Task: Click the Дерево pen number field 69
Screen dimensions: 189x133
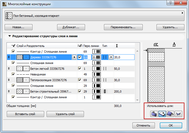Action: click(x=87, y=57)
